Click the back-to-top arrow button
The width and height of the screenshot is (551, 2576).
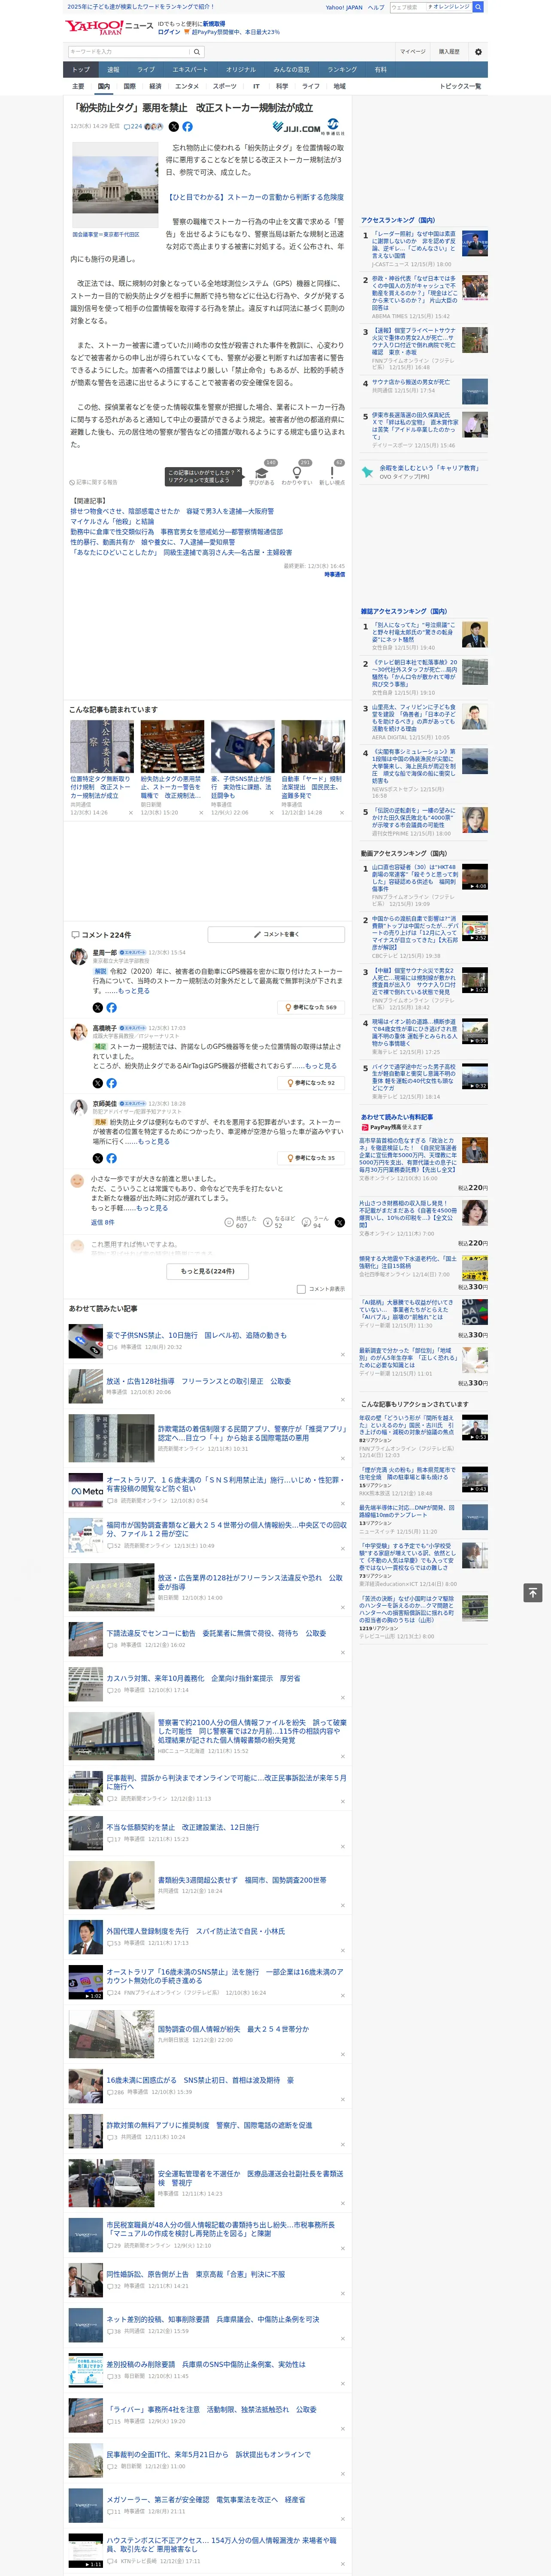533,1592
